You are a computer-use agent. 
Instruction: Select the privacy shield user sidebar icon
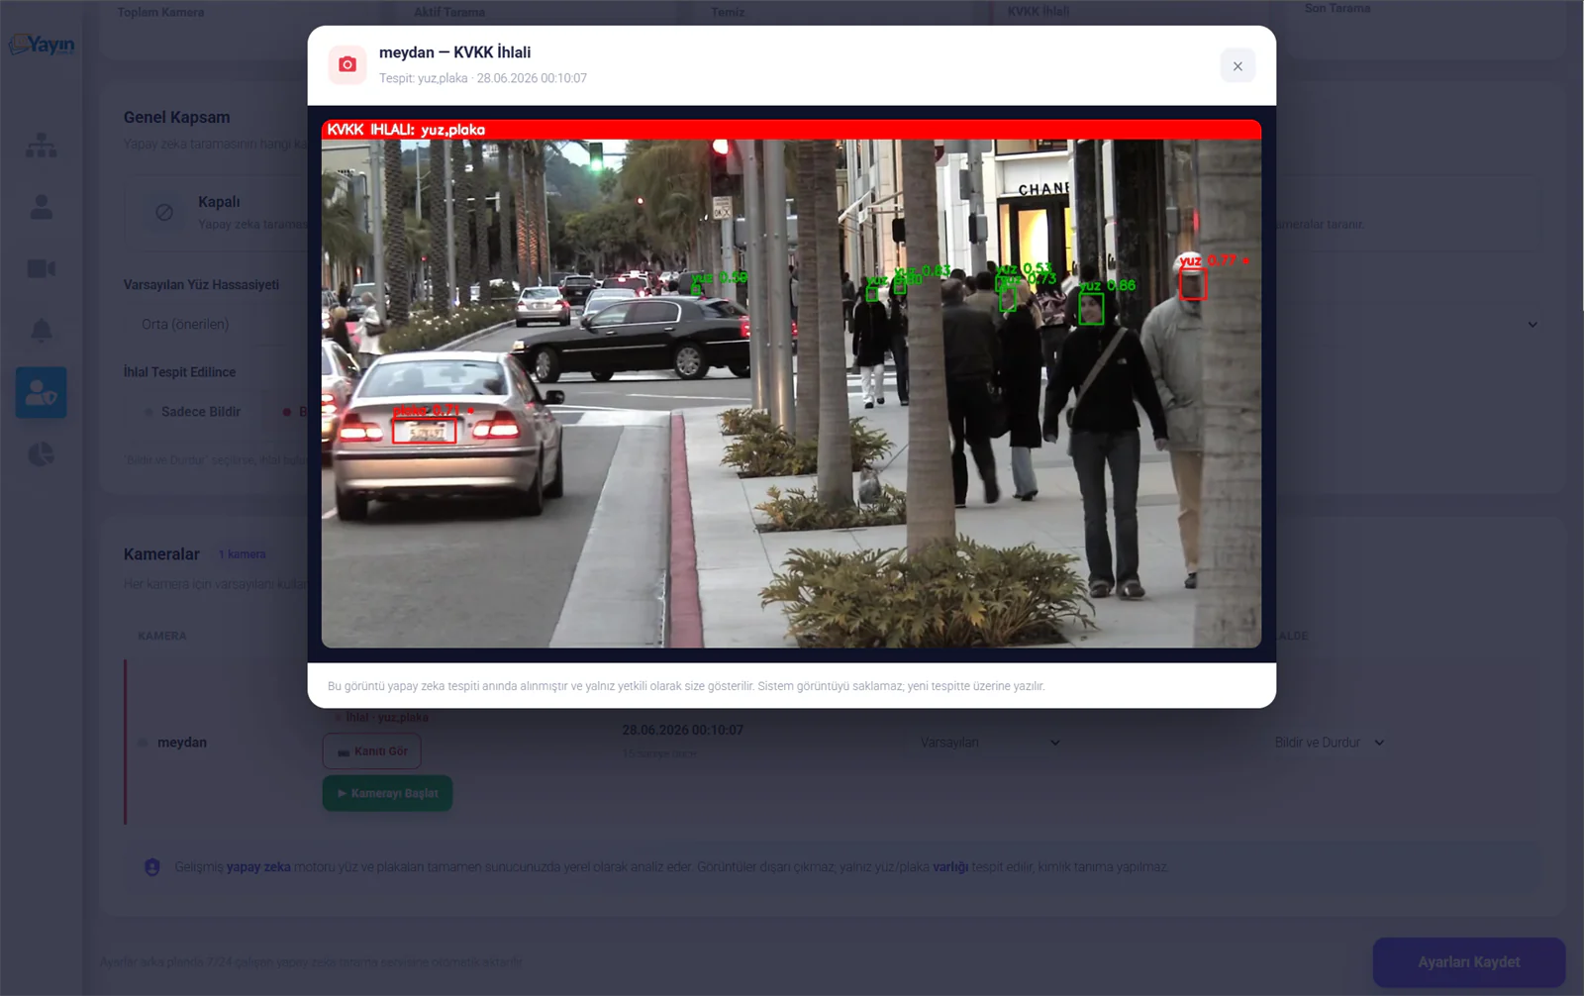coord(41,392)
